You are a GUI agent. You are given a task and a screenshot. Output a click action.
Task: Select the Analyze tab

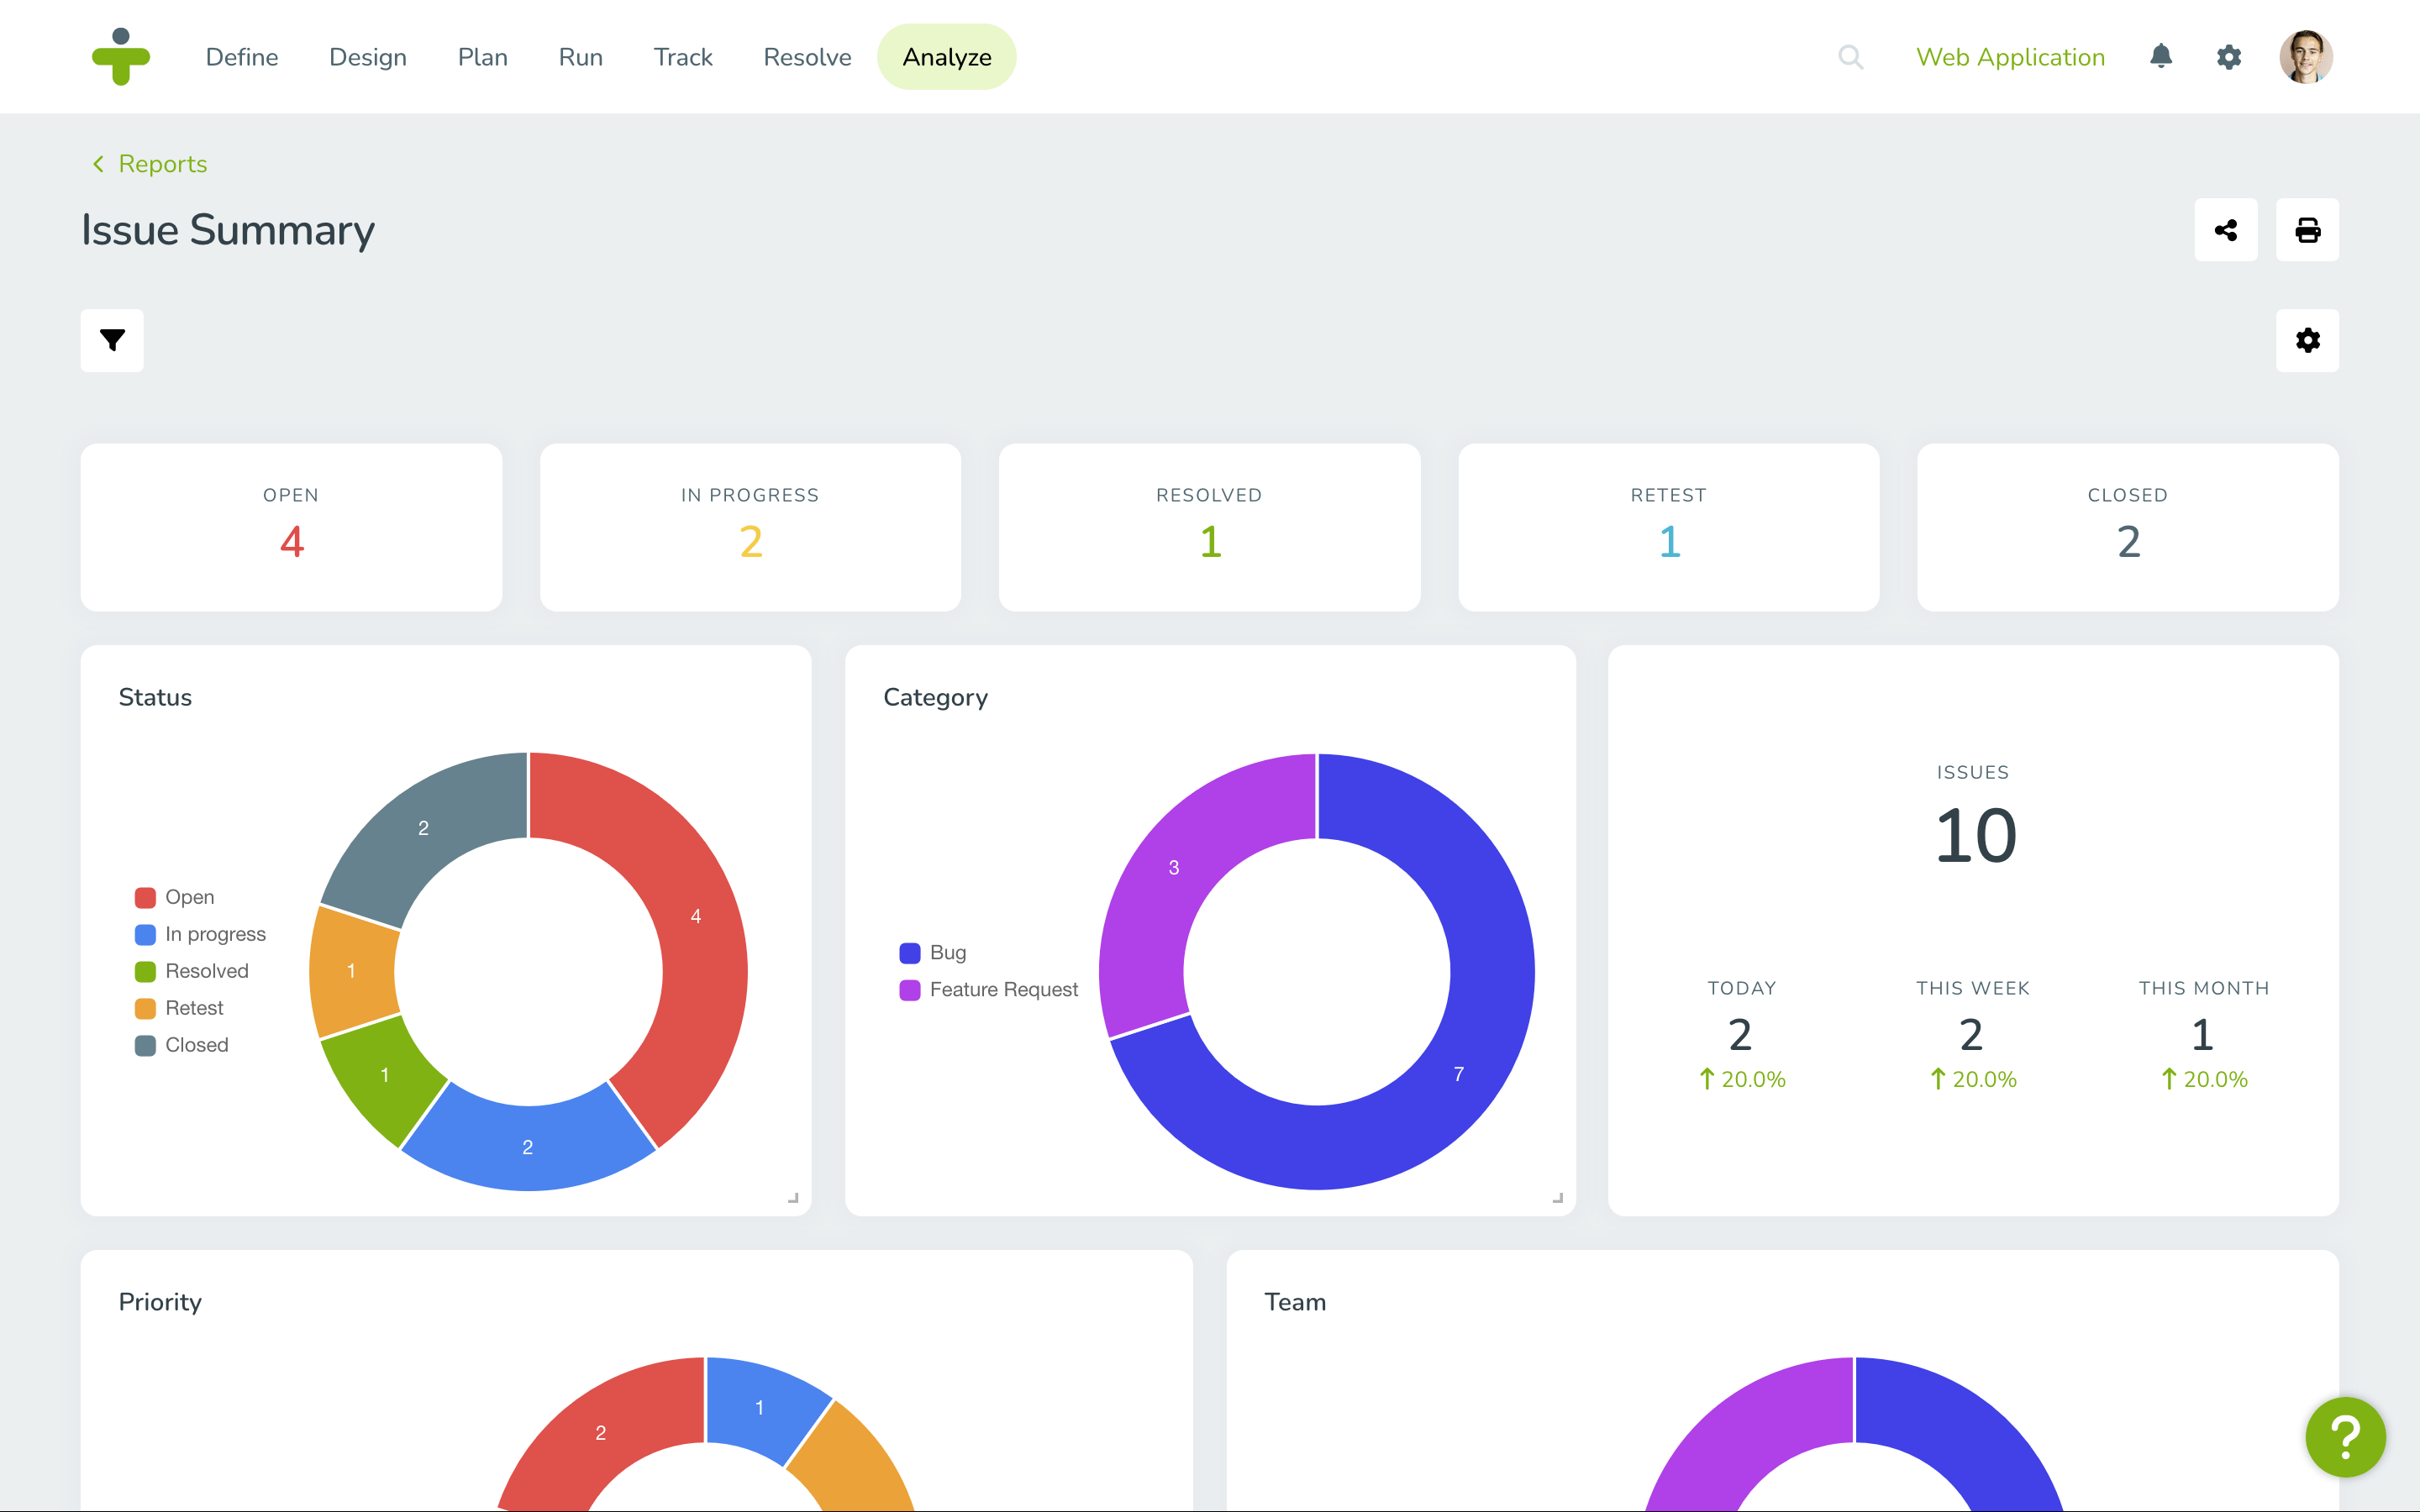tap(946, 57)
